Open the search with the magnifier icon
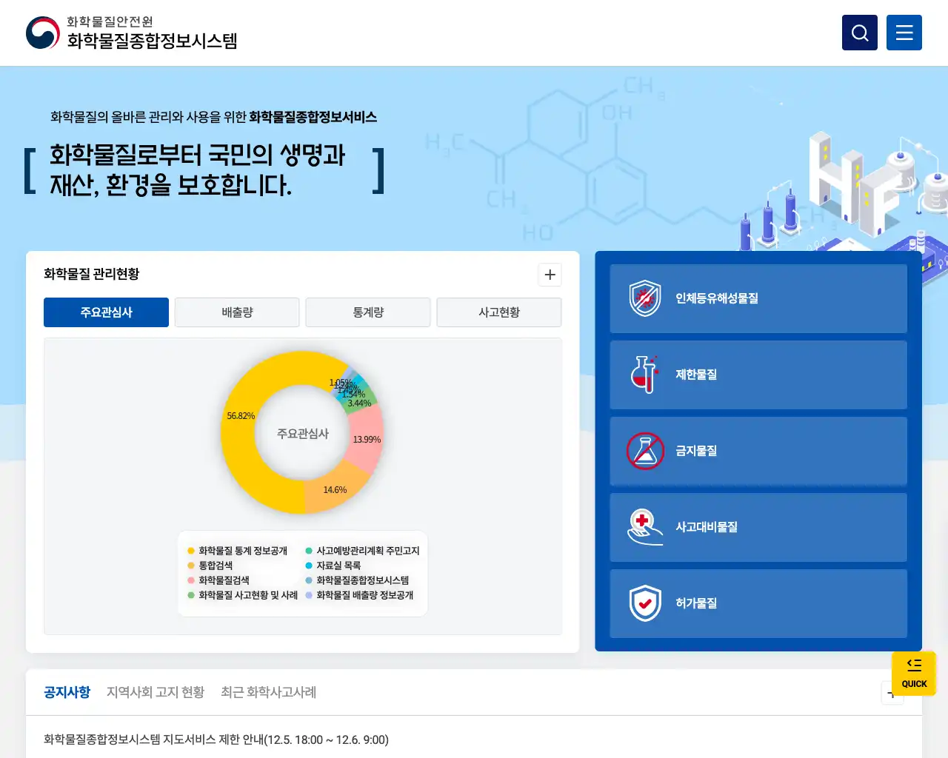The image size is (948, 758). 859,32
